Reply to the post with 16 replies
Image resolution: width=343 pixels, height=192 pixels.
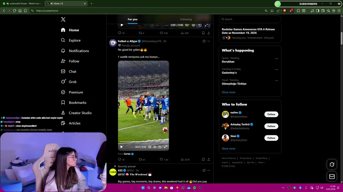(x=121, y=159)
